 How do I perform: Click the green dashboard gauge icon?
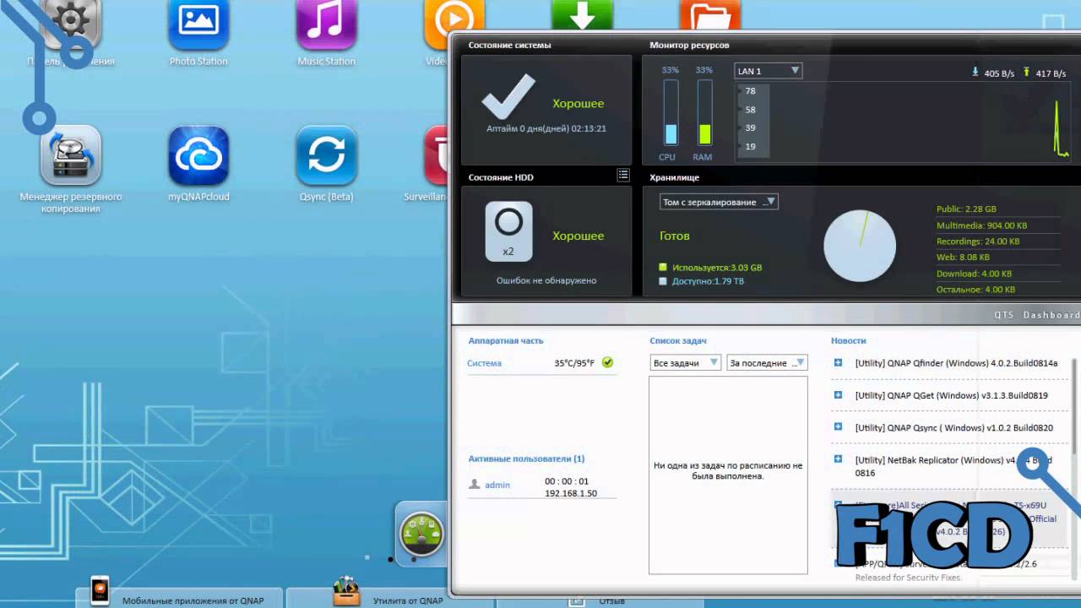(421, 534)
